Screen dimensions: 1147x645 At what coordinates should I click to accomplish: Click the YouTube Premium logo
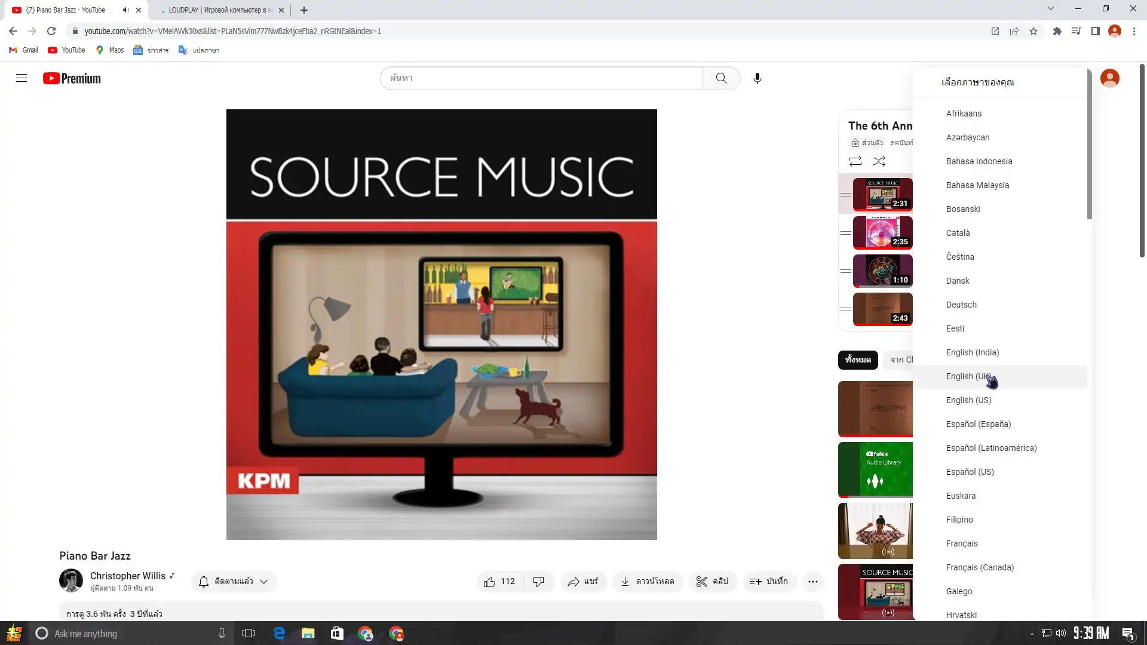click(x=72, y=78)
